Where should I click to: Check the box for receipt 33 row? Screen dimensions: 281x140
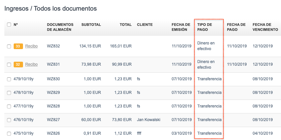[x=9, y=46]
